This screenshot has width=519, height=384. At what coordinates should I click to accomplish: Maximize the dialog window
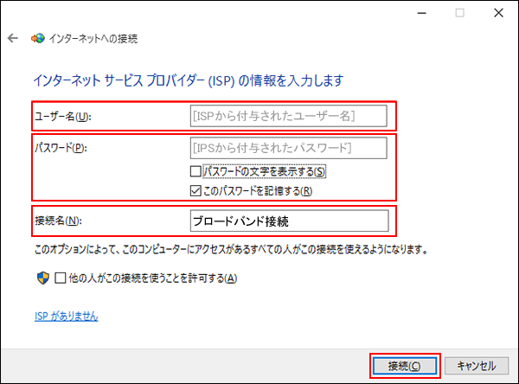[x=459, y=12]
